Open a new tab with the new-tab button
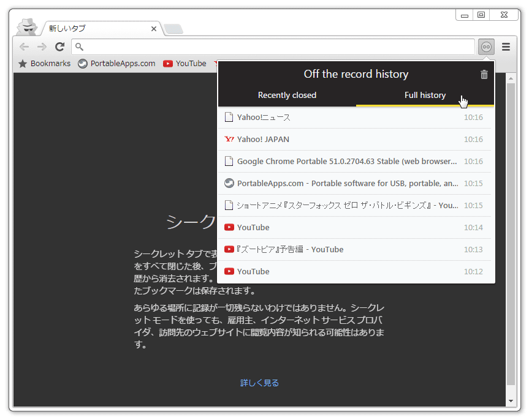This screenshot has height=420, width=529. tap(173, 29)
